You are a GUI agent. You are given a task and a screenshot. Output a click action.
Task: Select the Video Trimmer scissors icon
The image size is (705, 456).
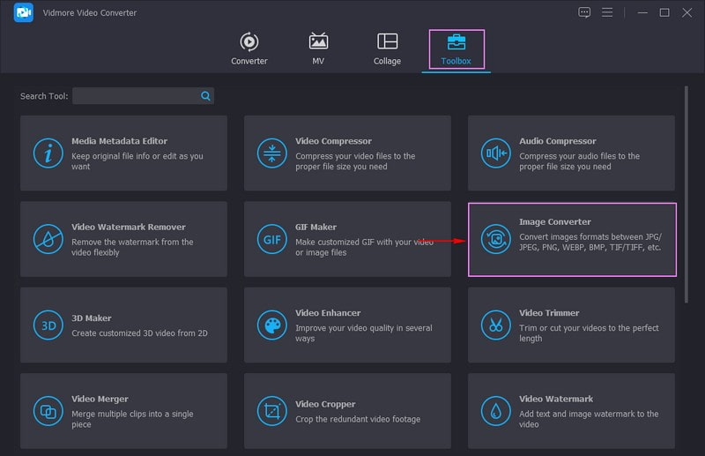pos(495,325)
